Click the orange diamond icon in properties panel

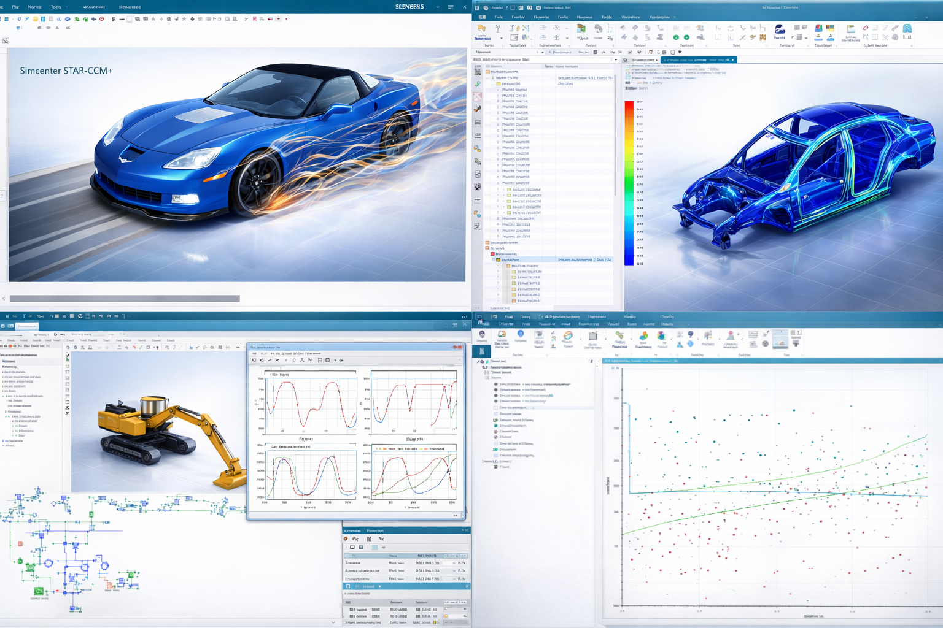coord(346,538)
